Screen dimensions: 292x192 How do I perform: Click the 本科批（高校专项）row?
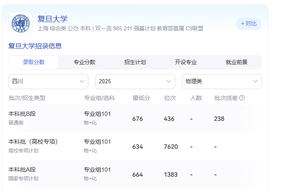(x=130, y=146)
